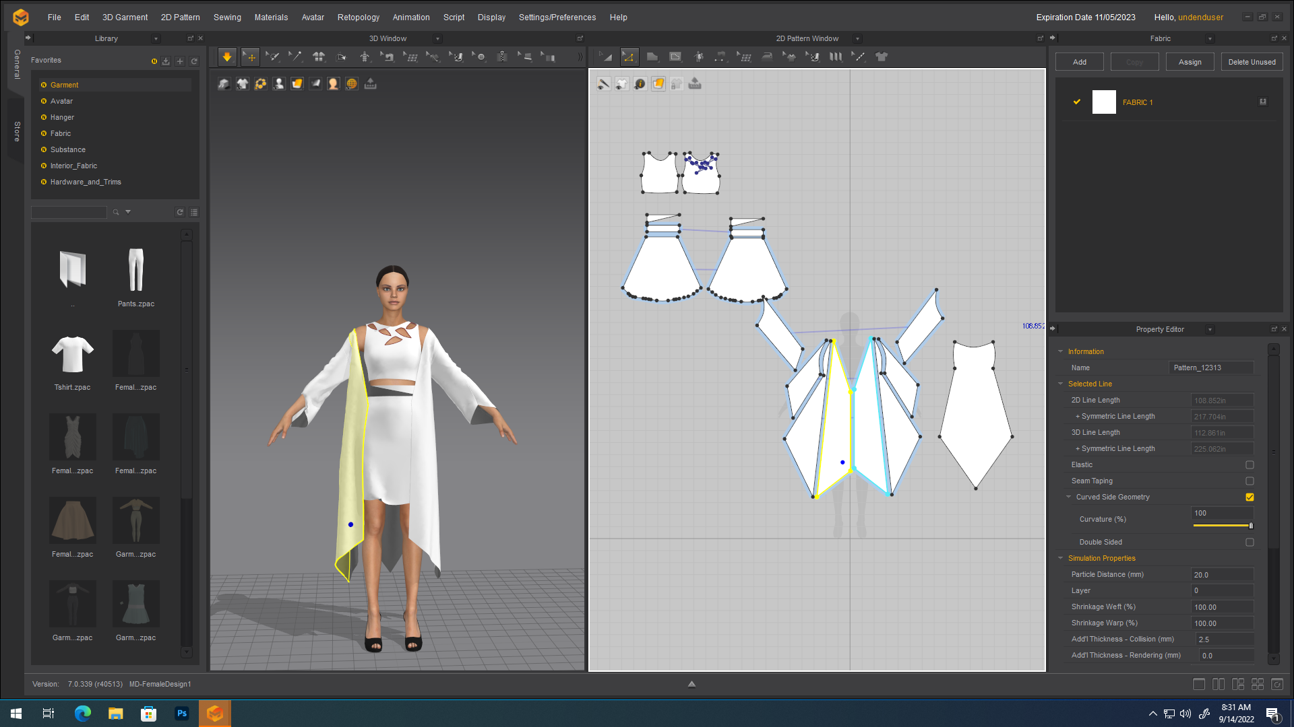Viewport: 1294px width, 727px height.
Task: Collapse the Simulation Properties section
Action: point(1060,558)
